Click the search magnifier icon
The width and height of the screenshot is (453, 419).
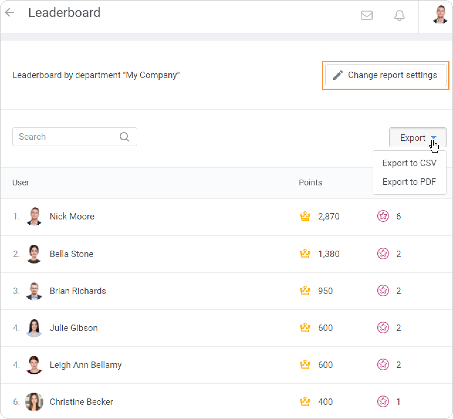pos(124,137)
